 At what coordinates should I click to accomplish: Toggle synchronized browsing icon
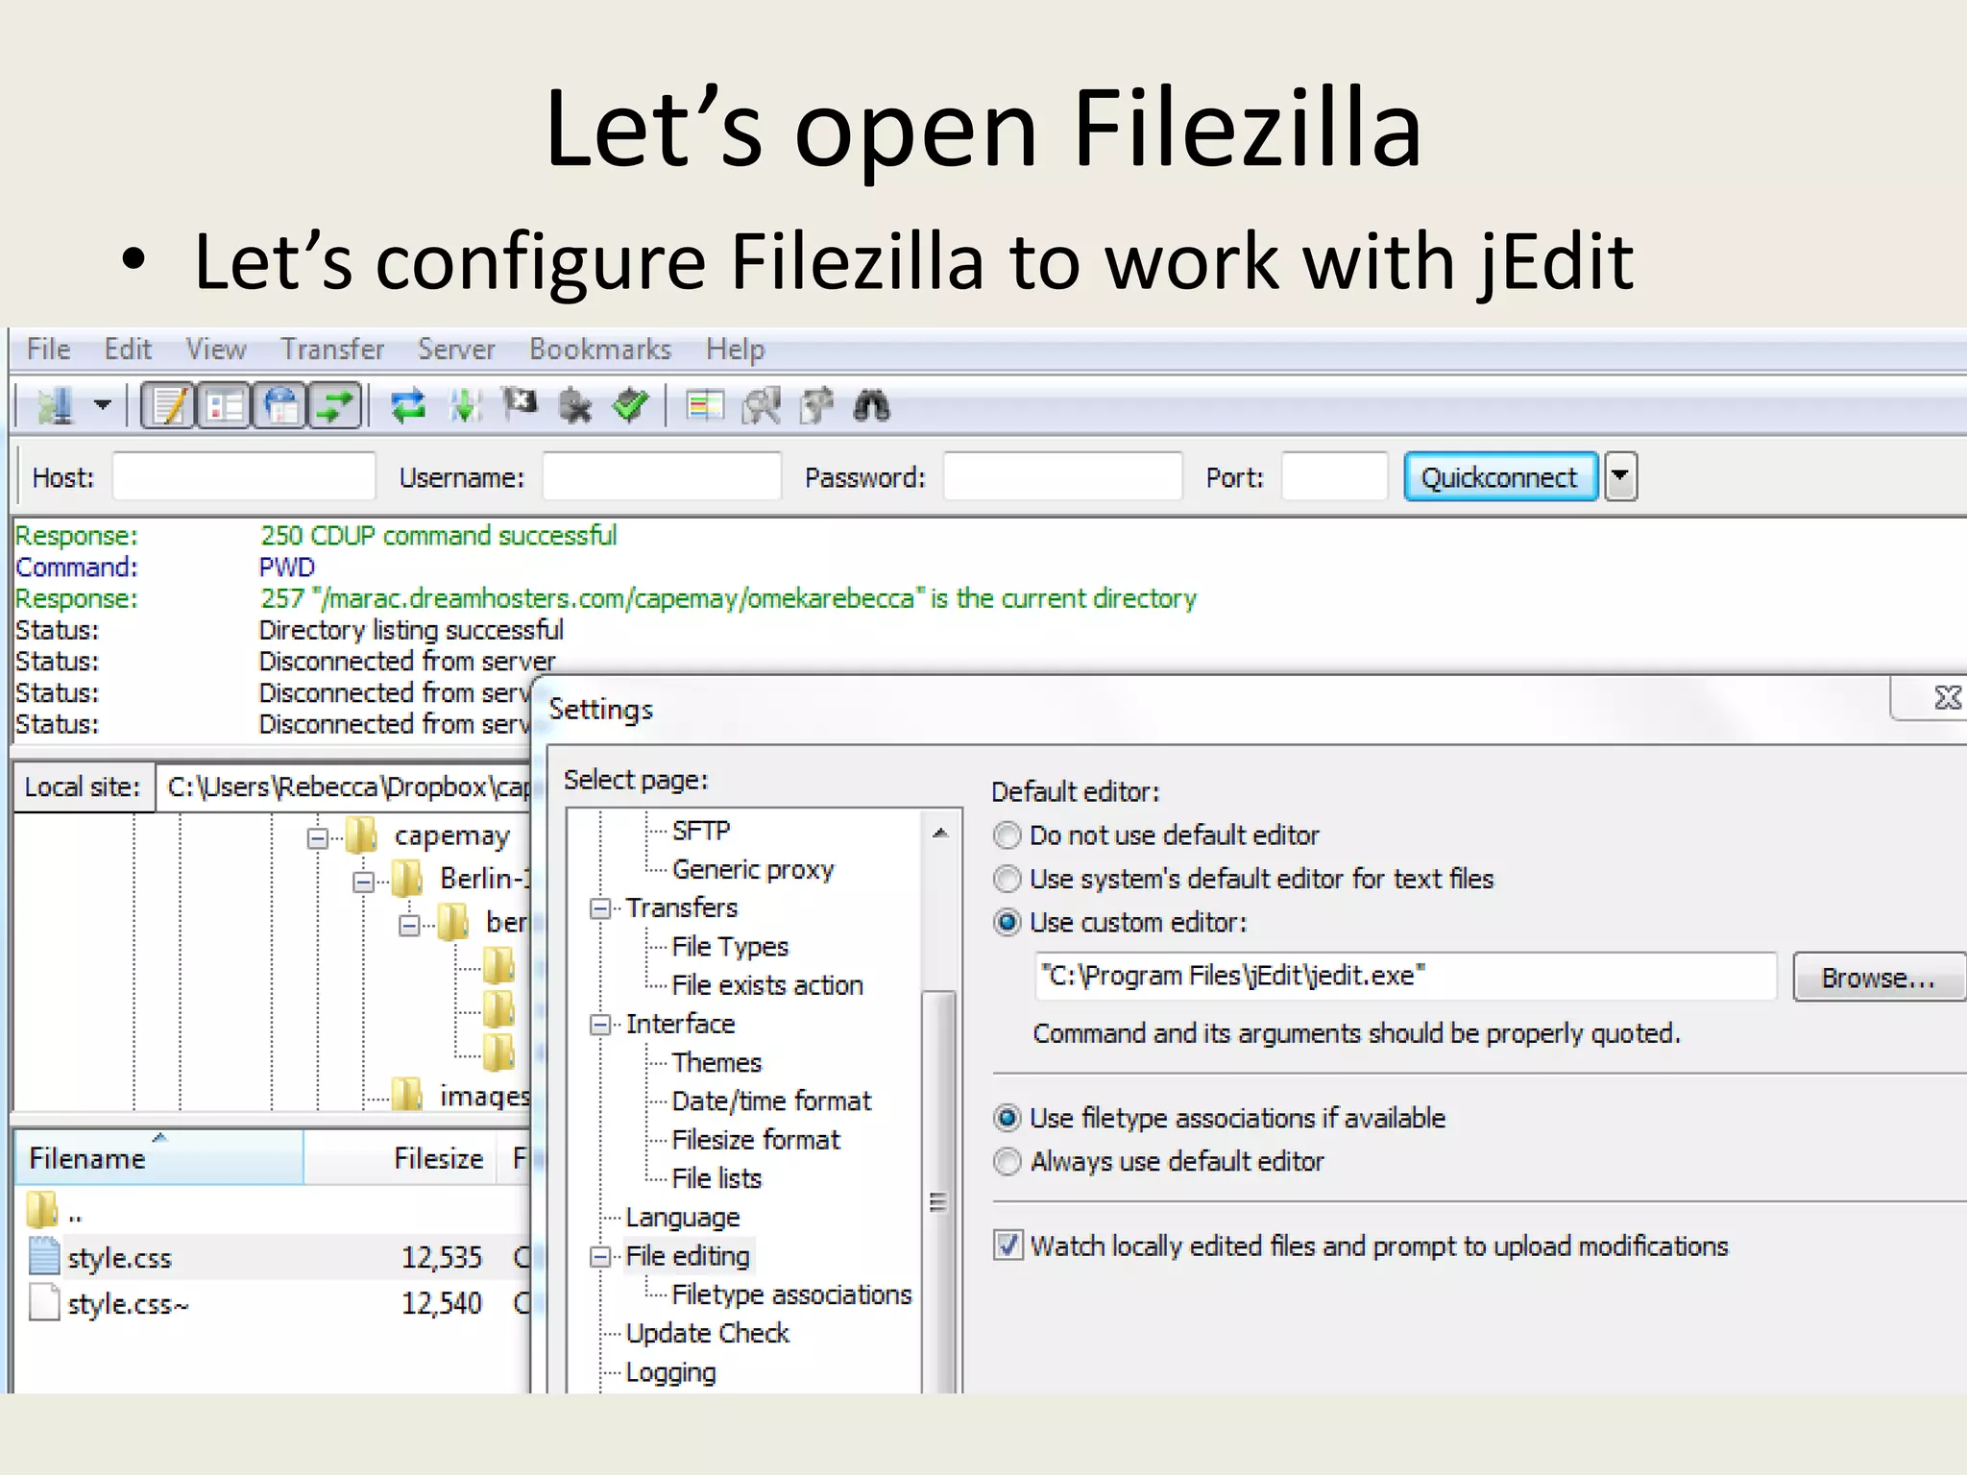click(817, 406)
